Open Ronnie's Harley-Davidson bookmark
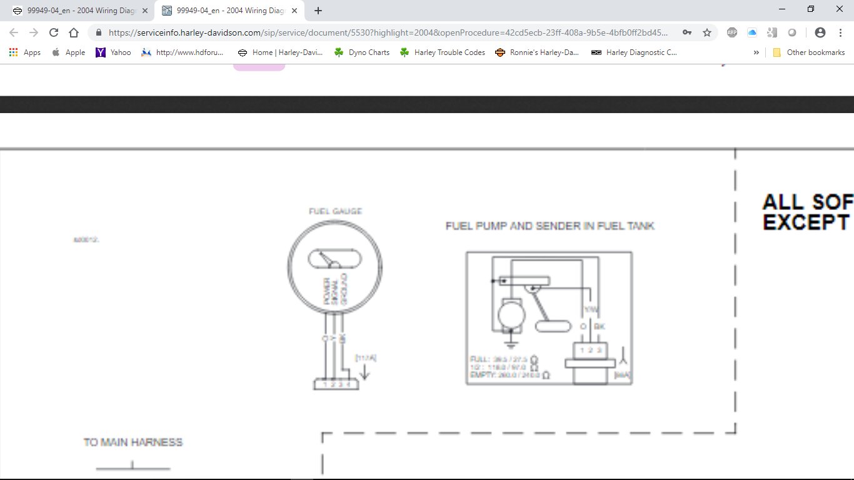 pos(537,52)
